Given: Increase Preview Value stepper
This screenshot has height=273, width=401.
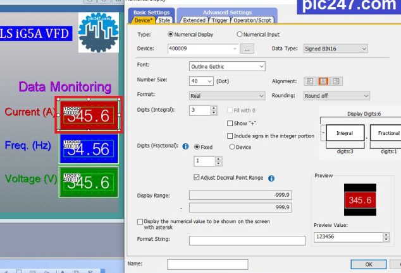Looking at the screenshot, I should click(386, 235).
